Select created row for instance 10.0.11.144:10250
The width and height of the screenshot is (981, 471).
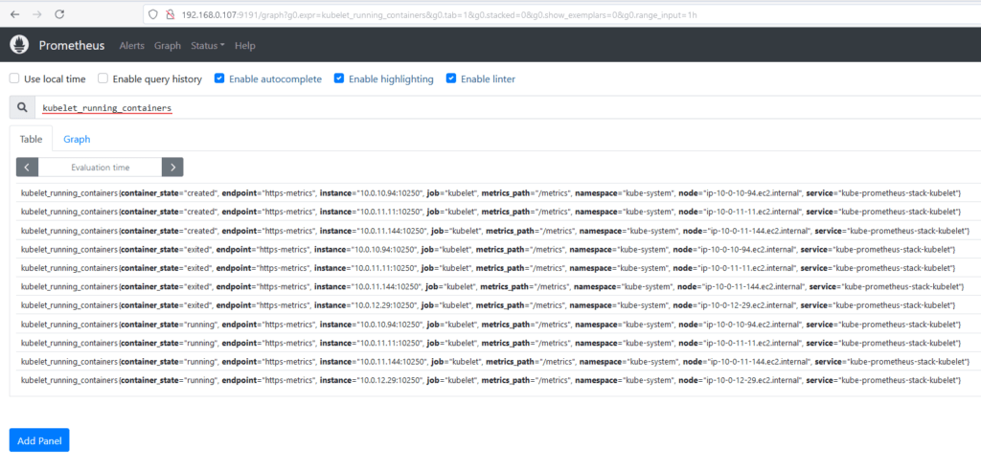tap(497, 231)
